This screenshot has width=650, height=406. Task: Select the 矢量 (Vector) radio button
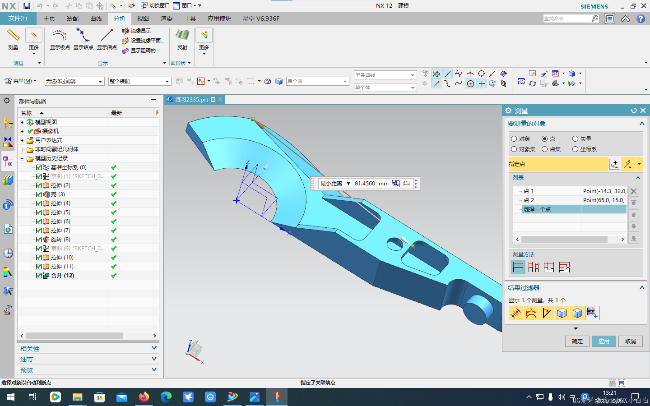575,139
